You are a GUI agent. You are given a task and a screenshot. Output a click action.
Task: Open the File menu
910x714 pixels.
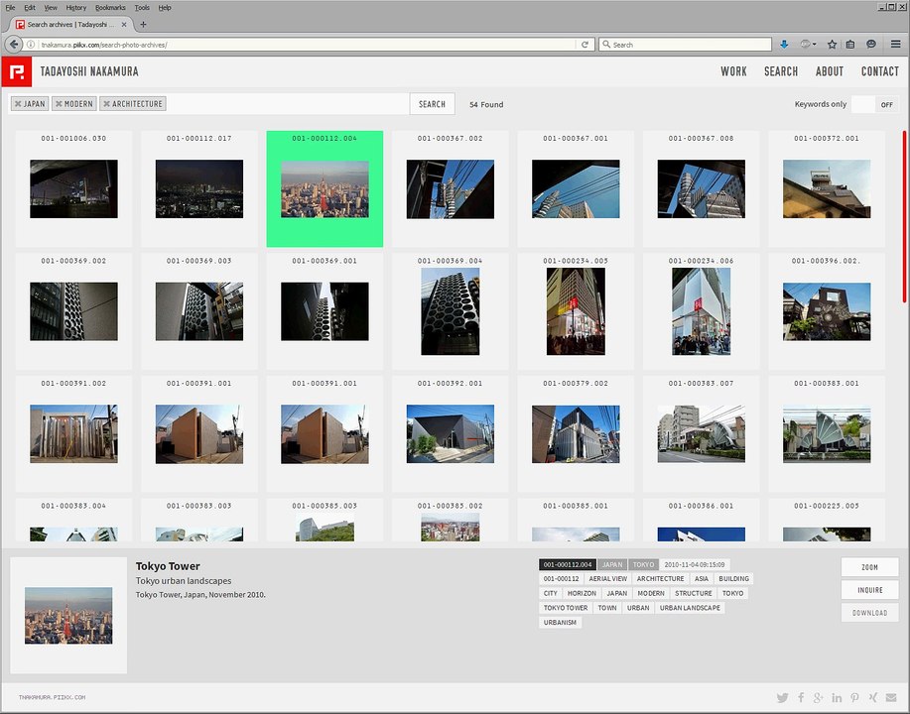[x=11, y=8]
